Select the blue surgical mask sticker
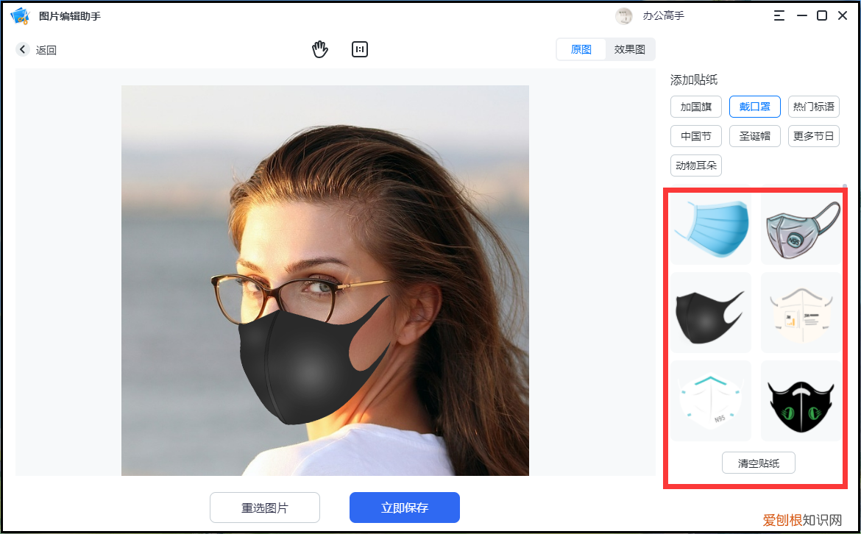This screenshot has width=861, height=534. [x=710, y=228]
